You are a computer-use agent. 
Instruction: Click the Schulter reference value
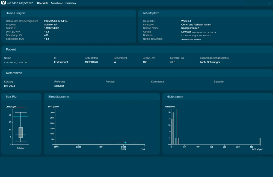(x=59, y=86)
